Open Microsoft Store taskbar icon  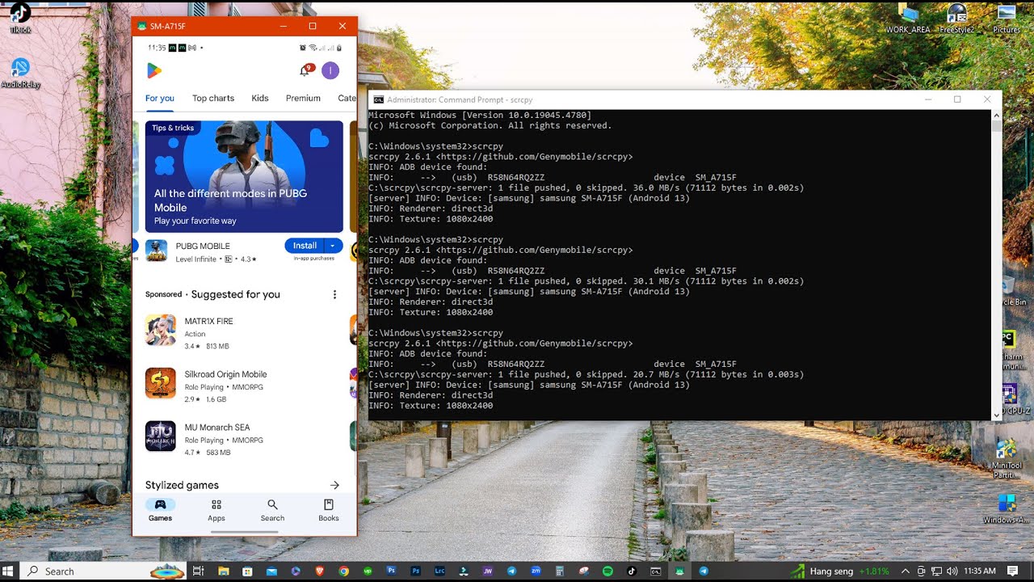click(247, 571)
